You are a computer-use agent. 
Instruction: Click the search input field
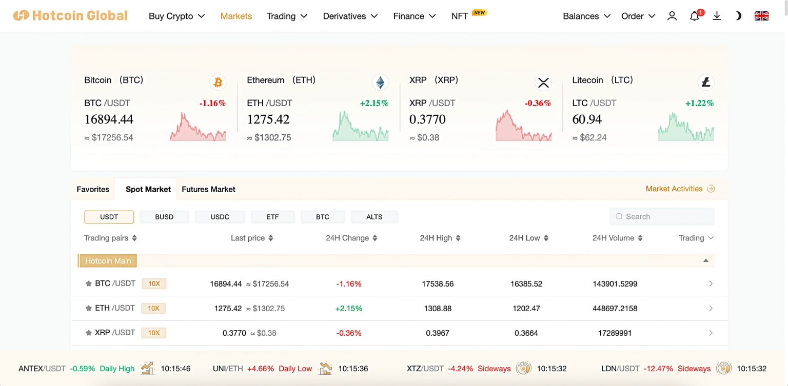661,216
